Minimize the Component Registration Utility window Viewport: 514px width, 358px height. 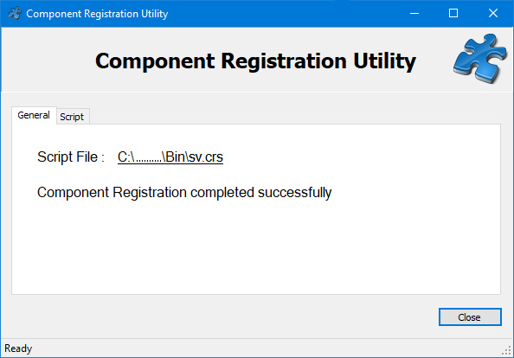[414, 14]
